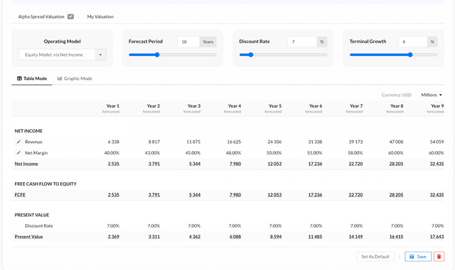Click the FCFE row label

coord(20,195)
